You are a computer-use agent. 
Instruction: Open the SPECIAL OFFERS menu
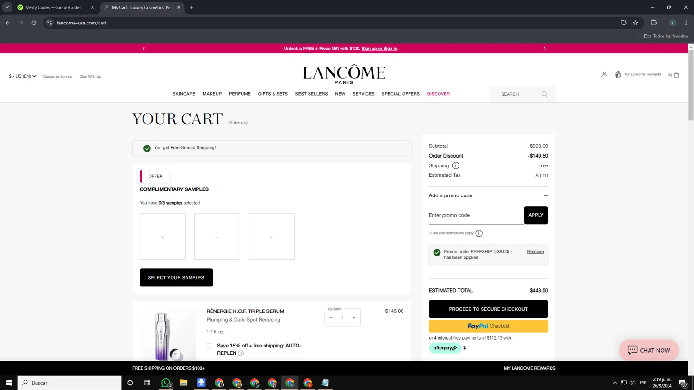click(401, 94)
